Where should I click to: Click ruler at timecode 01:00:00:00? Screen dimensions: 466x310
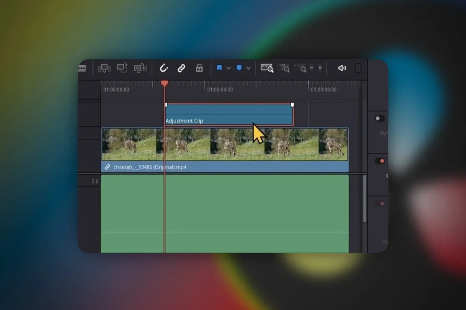(116, 90)
